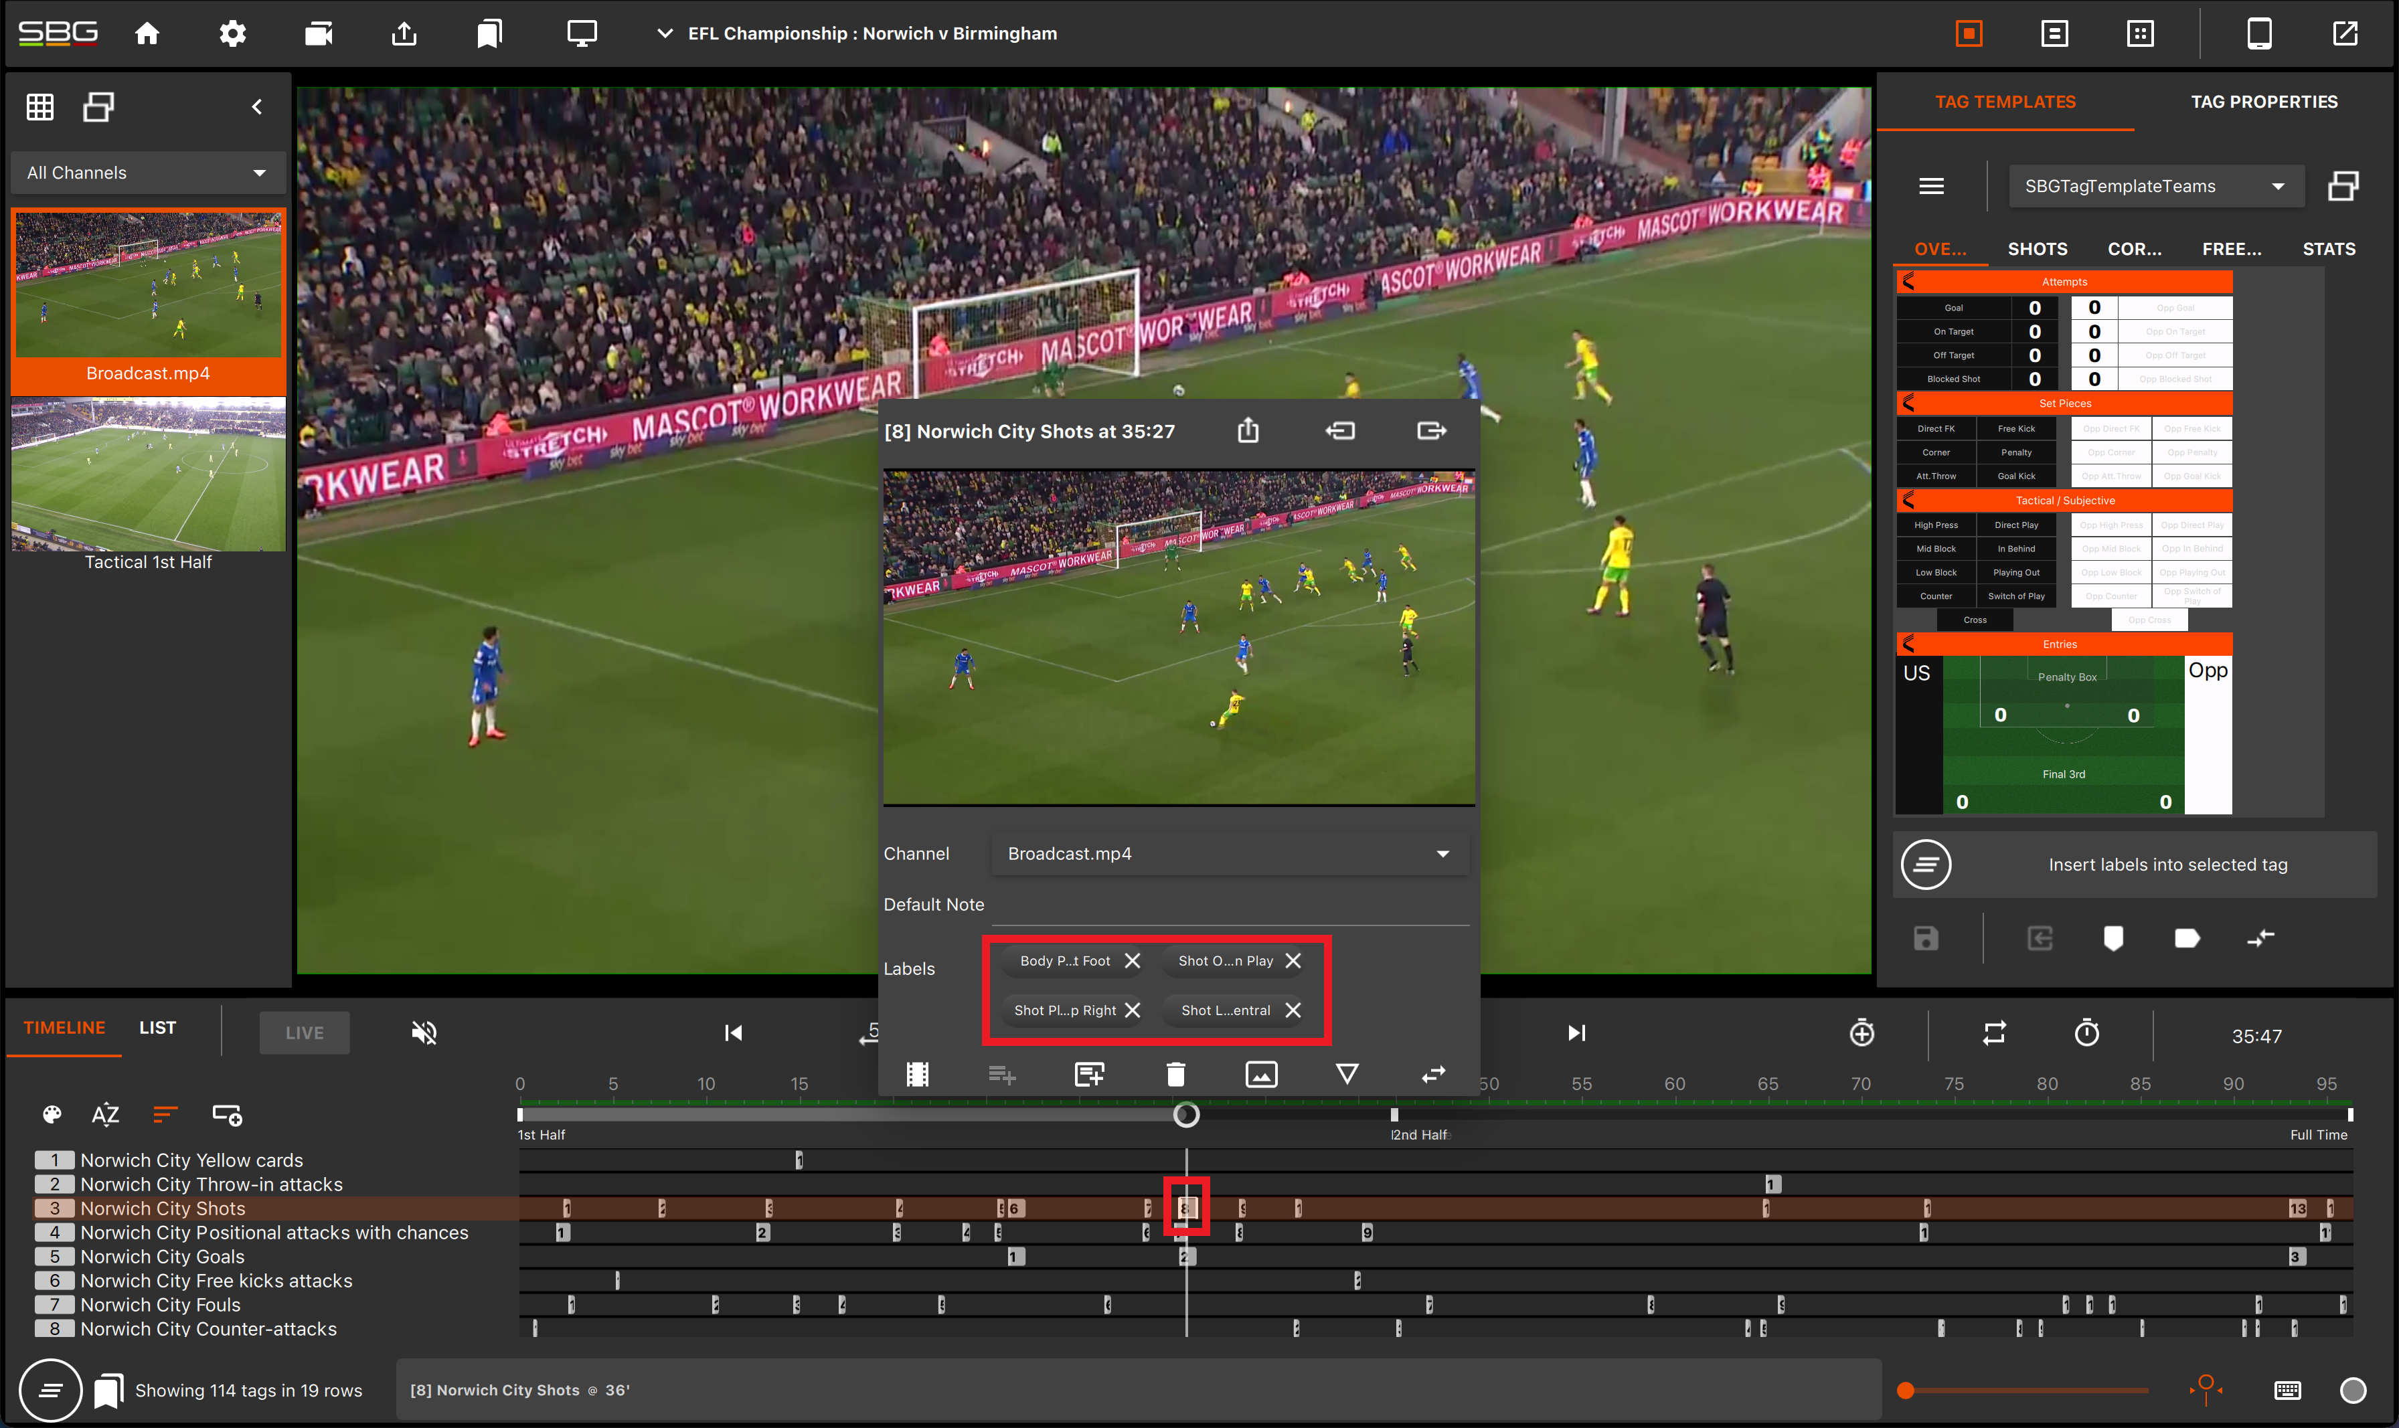Click the Counter tag button
Image resolution: width=2399 pixels, height=1428 pixels.
point(1935,597)
